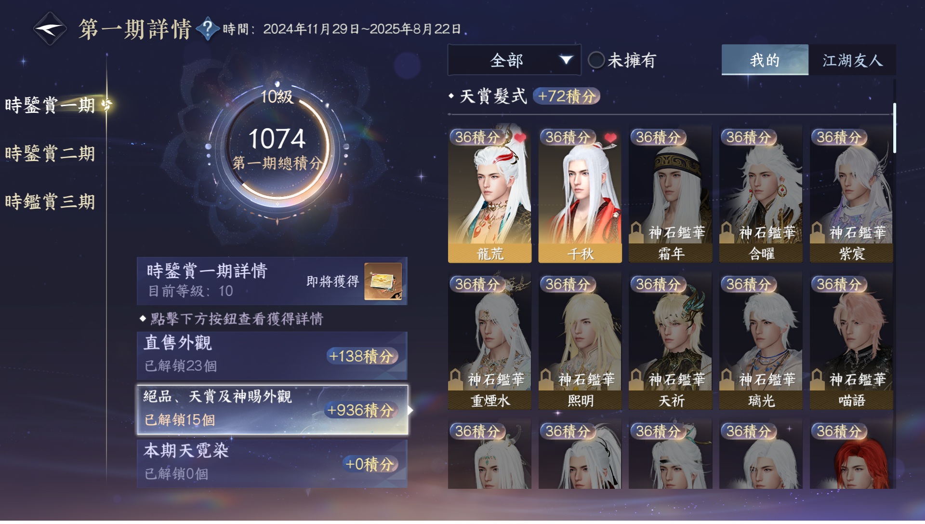Switch to the 江湖友人 tab

pyautogui.click(x=852, y=60)
